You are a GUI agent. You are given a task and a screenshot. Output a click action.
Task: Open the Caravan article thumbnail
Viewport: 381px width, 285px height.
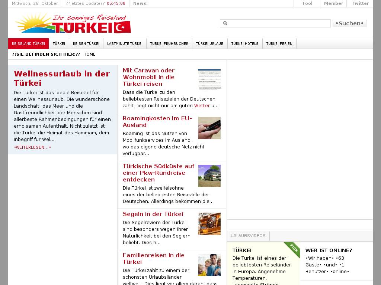point(209,79)
